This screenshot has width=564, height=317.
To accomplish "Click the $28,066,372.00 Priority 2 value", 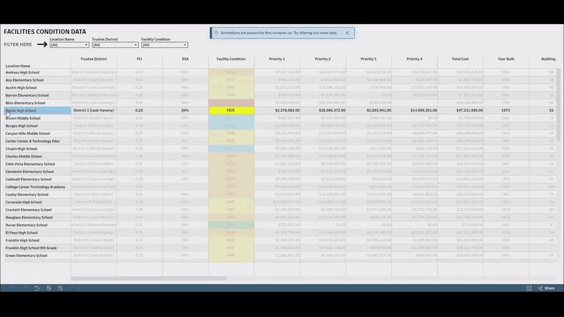I will tap(332, 111).
